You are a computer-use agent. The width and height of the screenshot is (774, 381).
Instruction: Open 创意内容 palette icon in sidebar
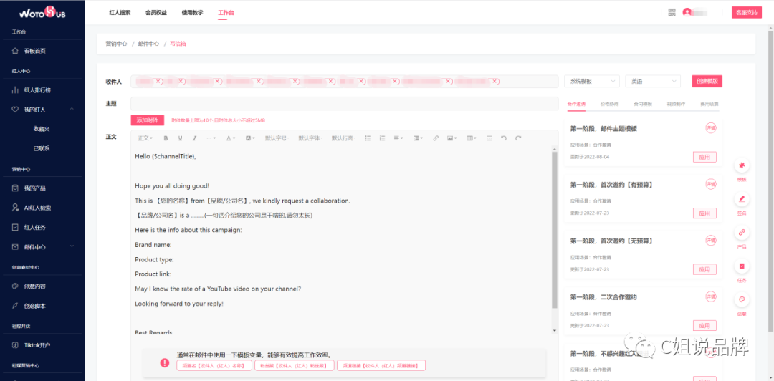click(15, 286)
